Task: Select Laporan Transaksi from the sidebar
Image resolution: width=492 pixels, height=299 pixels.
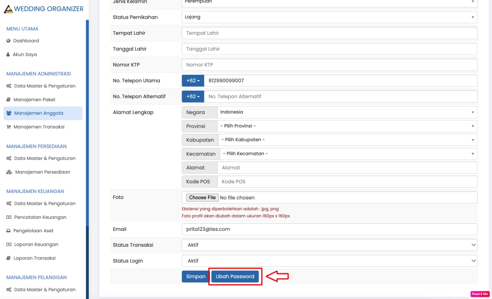Action: 10,258
